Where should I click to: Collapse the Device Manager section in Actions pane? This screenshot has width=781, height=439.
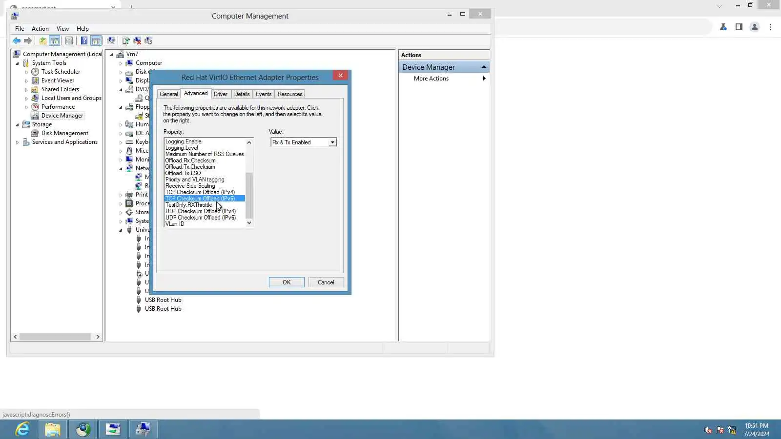coord(484,67)
